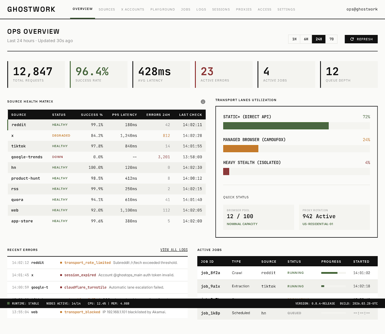Screen dimensions: 385x334
Task: Select the reddit source row
Action: click(107, 125)
